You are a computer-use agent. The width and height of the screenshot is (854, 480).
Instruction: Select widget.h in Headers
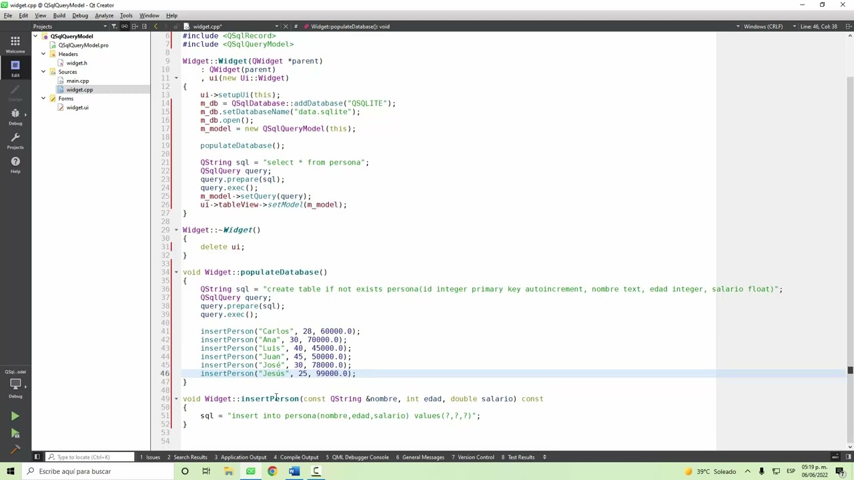tap(77, 63)
